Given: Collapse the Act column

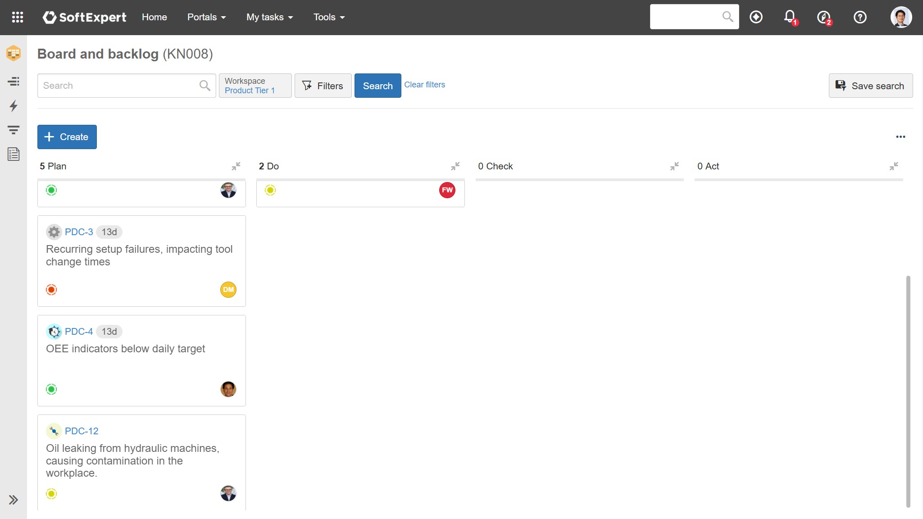Looking at the screenshot, I should click(x=894, y=166).
